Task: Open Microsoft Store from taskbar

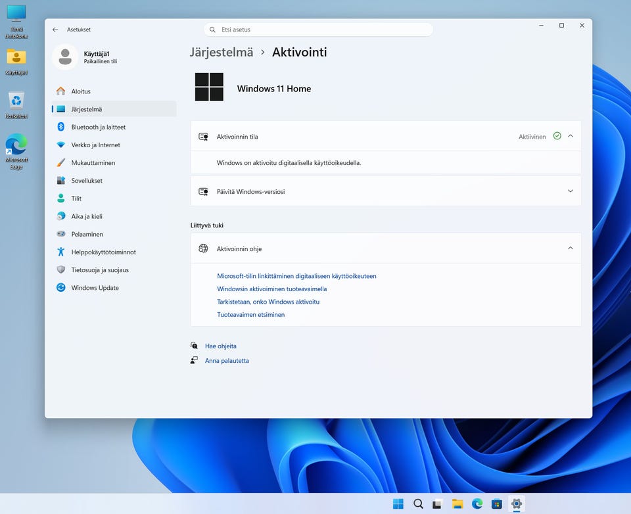Action: point(497,503)
